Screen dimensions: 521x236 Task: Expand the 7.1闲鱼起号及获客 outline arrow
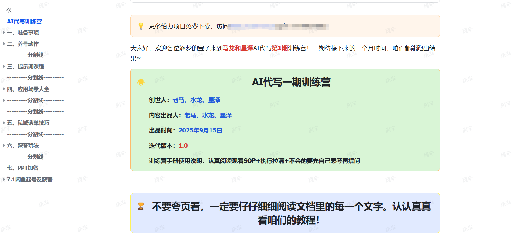pos(4,179)
